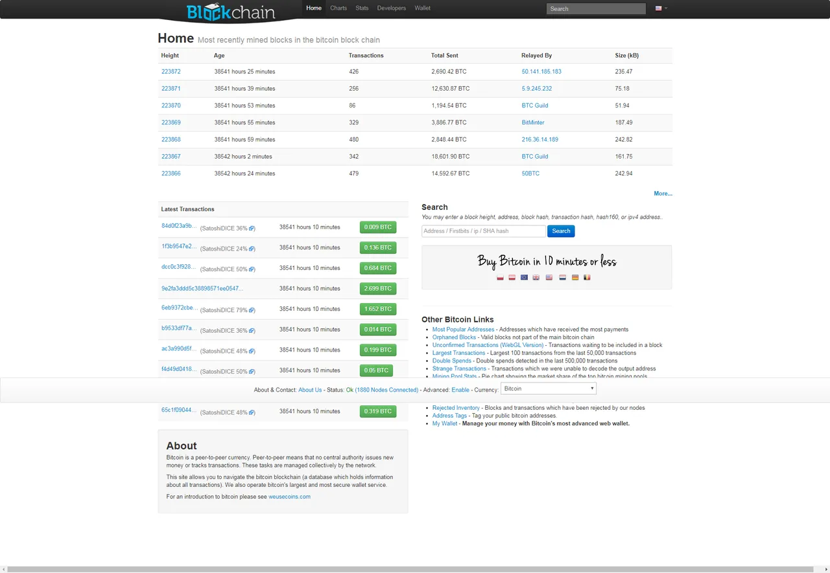Open external link icon in 84d0f23a9b row
This screenshot has width=830, height=573.
coord(252,229)
